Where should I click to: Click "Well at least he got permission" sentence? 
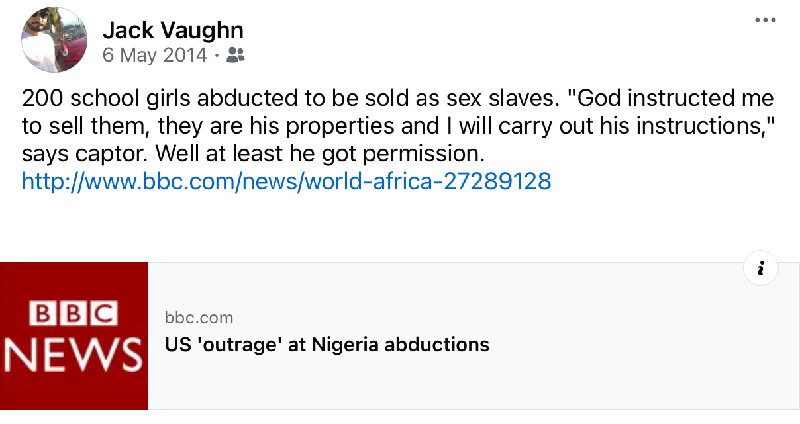[x=320, y=153]
